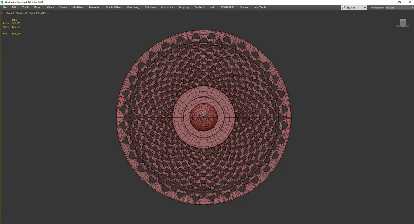The width and height of the screenshot is (414, 224).
Task: Open the [Front] point-of-view viewport menu
Action: point(10,13)
